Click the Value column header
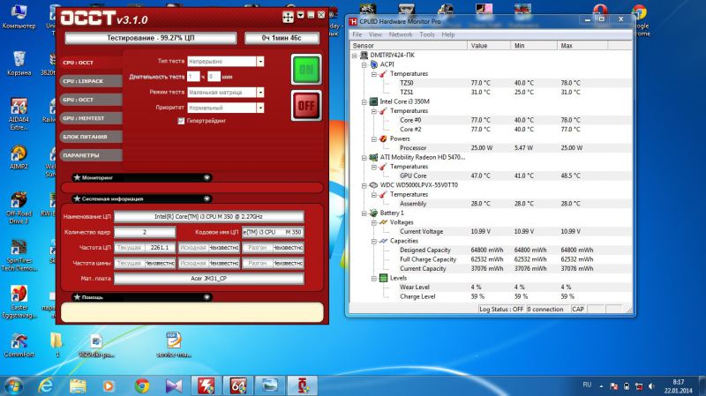Screen dimensions: 706x396 [x=489, y=46]
